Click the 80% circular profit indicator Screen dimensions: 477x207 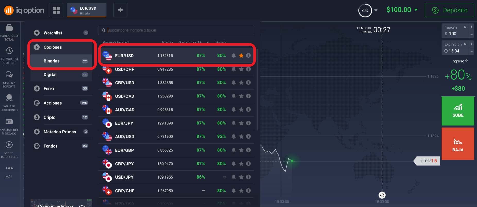click(x=365, y=11)
